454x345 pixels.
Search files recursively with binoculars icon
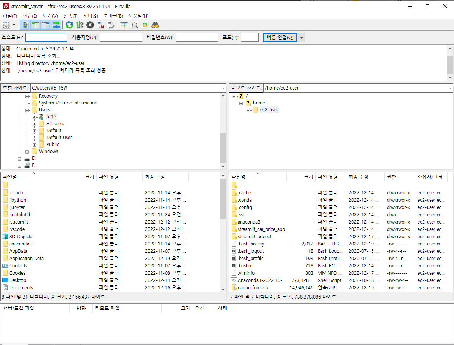pos(155,25)
